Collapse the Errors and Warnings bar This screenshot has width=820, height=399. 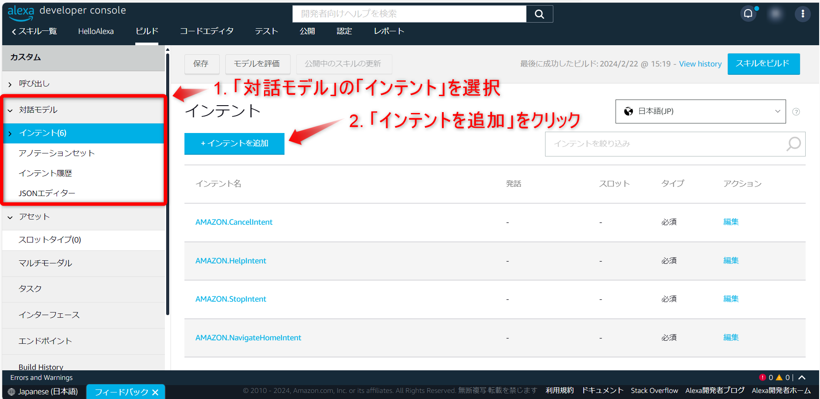pos(801,377)
